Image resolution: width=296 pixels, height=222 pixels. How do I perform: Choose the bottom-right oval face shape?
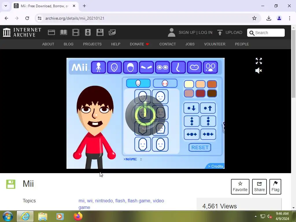point(160,145)
